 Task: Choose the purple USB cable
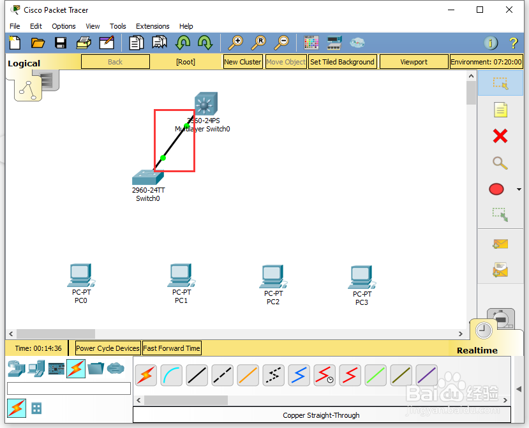coord(426,376)
